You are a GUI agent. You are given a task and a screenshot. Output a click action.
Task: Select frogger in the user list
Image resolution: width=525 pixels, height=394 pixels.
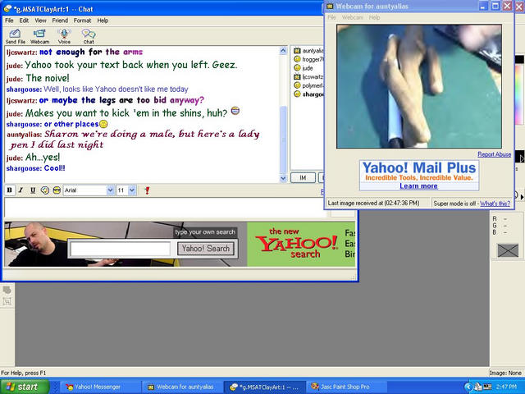308,59
